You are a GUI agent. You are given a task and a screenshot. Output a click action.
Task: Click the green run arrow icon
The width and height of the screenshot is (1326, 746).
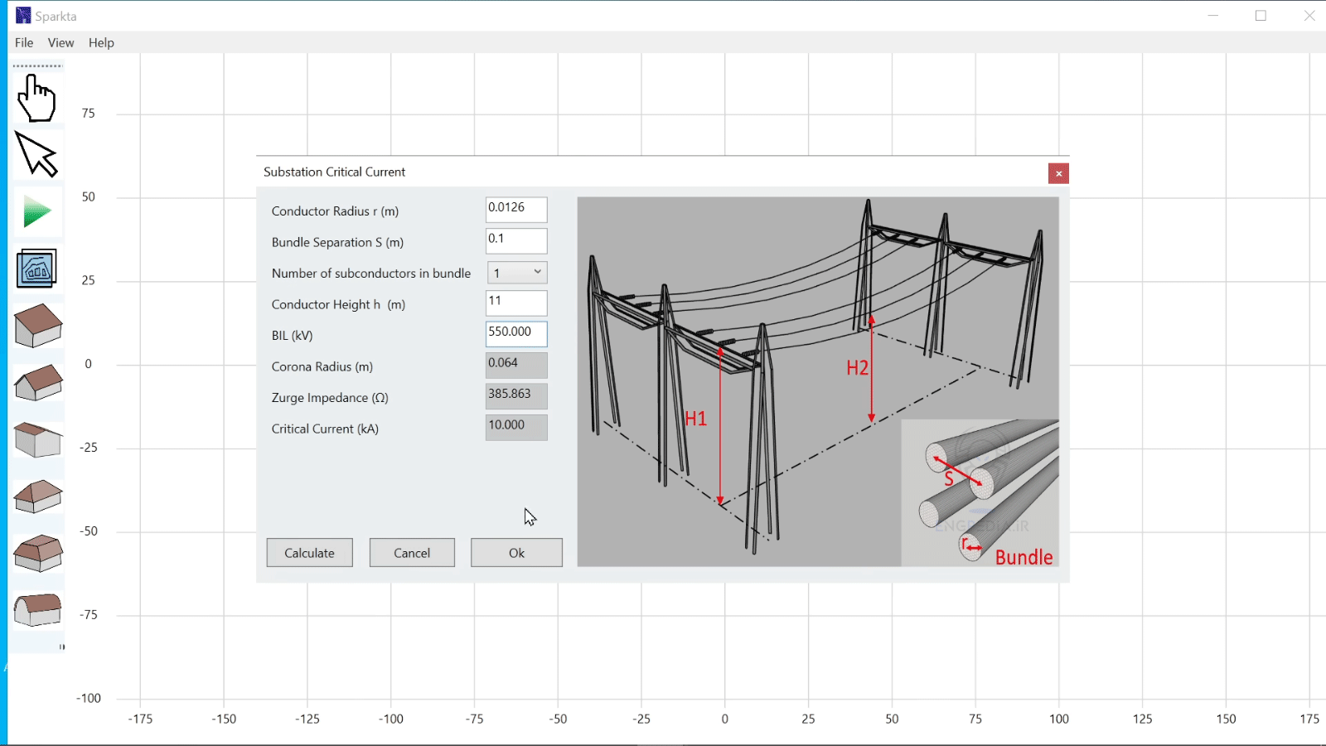pyautogui.click(x=37, y=212)
